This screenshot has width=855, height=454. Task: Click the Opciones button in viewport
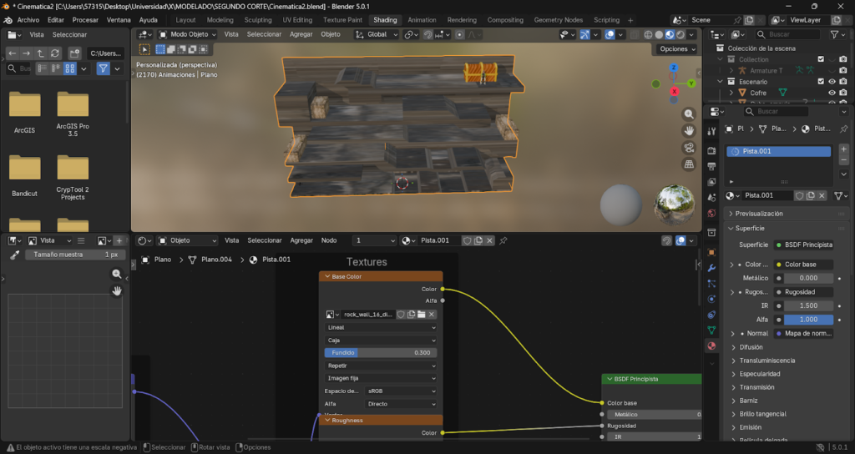click(x=675, y=49)
